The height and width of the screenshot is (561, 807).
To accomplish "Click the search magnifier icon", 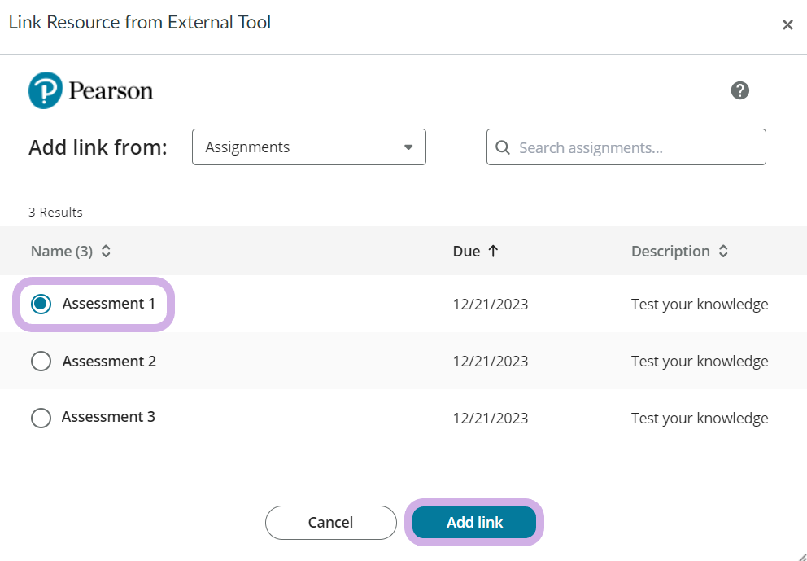I will pyautogui.click(x=503, y=147).
